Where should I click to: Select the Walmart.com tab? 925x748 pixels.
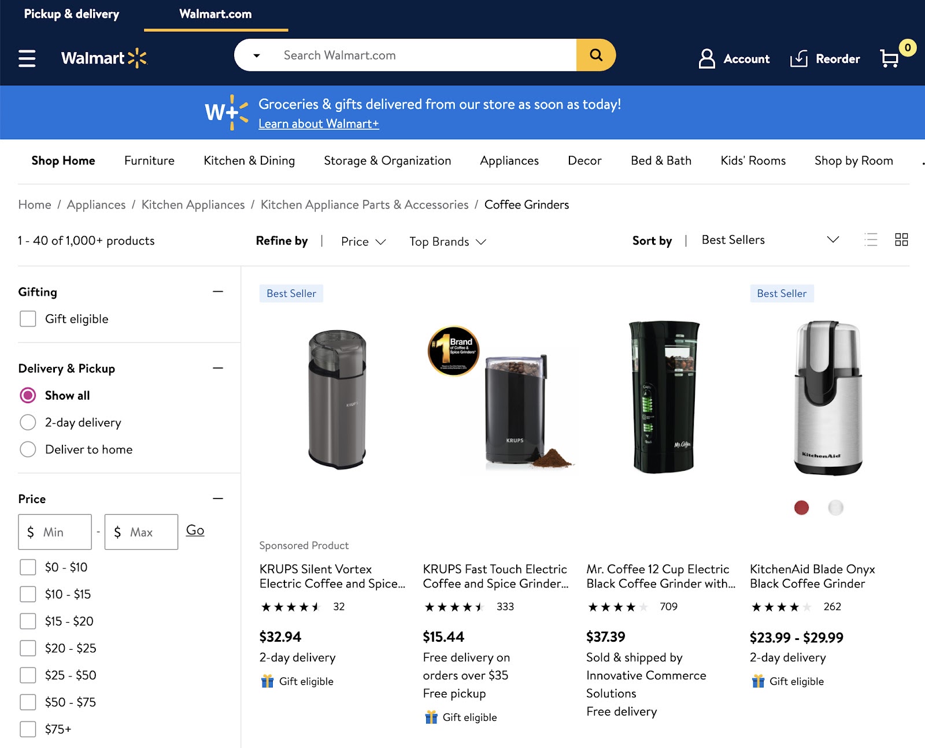pos(216,14)
